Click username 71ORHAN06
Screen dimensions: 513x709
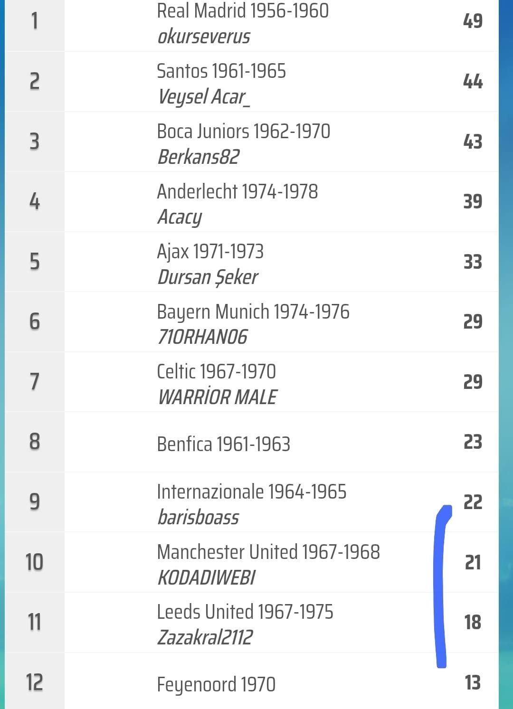click(202, 337)
